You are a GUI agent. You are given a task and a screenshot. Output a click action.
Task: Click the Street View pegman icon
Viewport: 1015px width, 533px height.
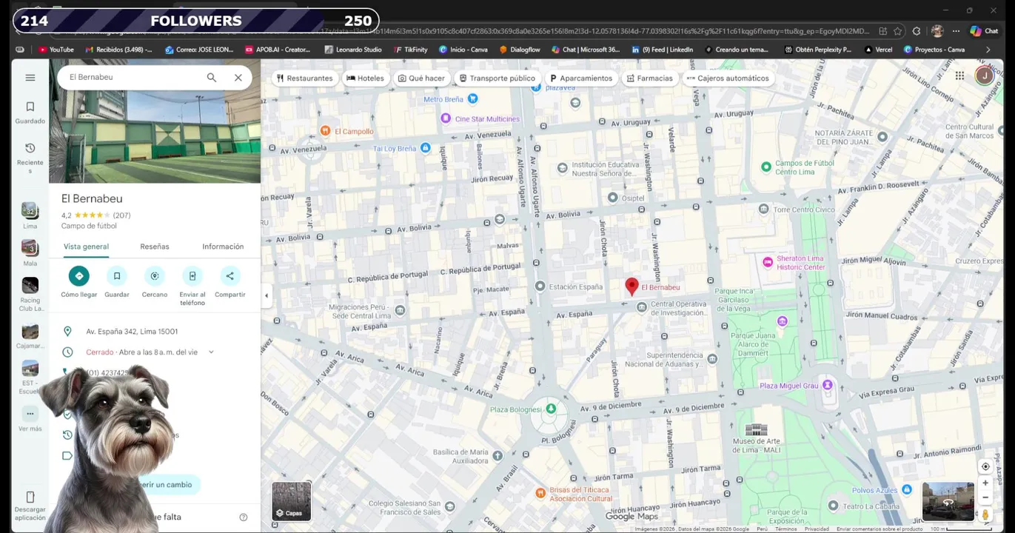pos(985,514)
